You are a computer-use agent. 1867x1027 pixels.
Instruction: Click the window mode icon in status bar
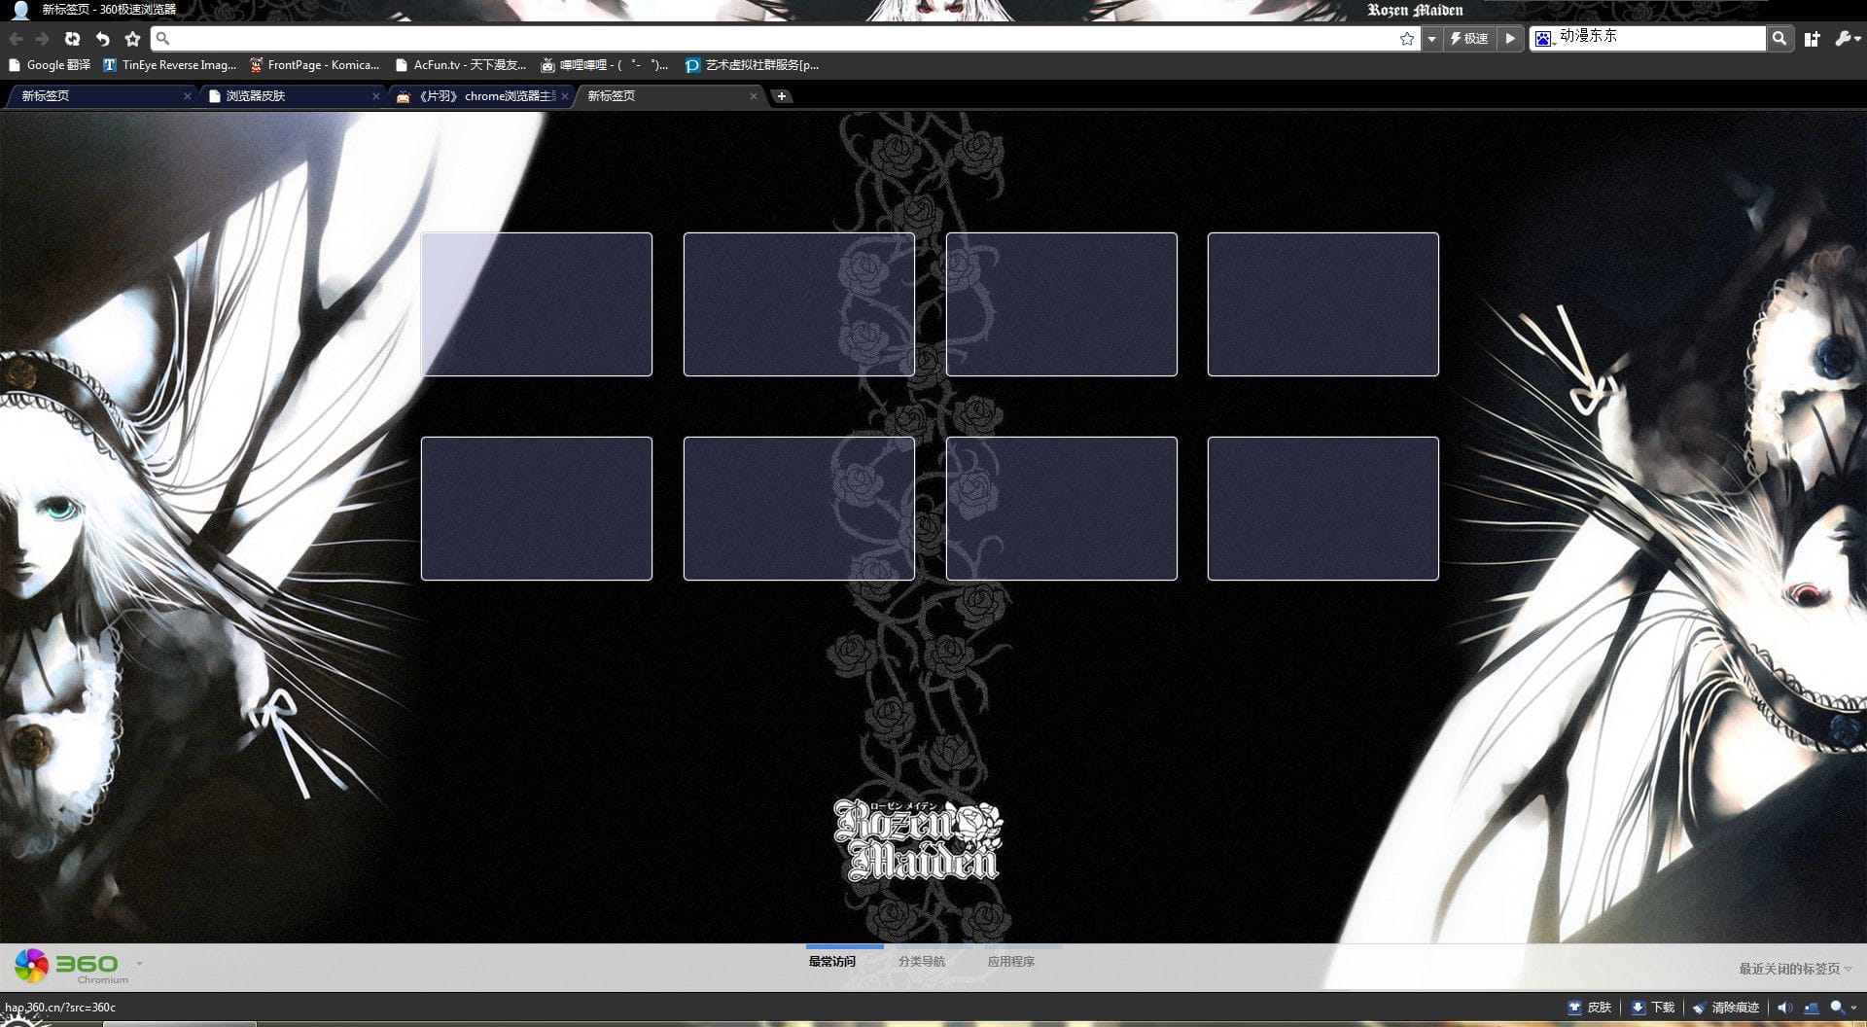pyautogui.click(x=1811, y=1008)
